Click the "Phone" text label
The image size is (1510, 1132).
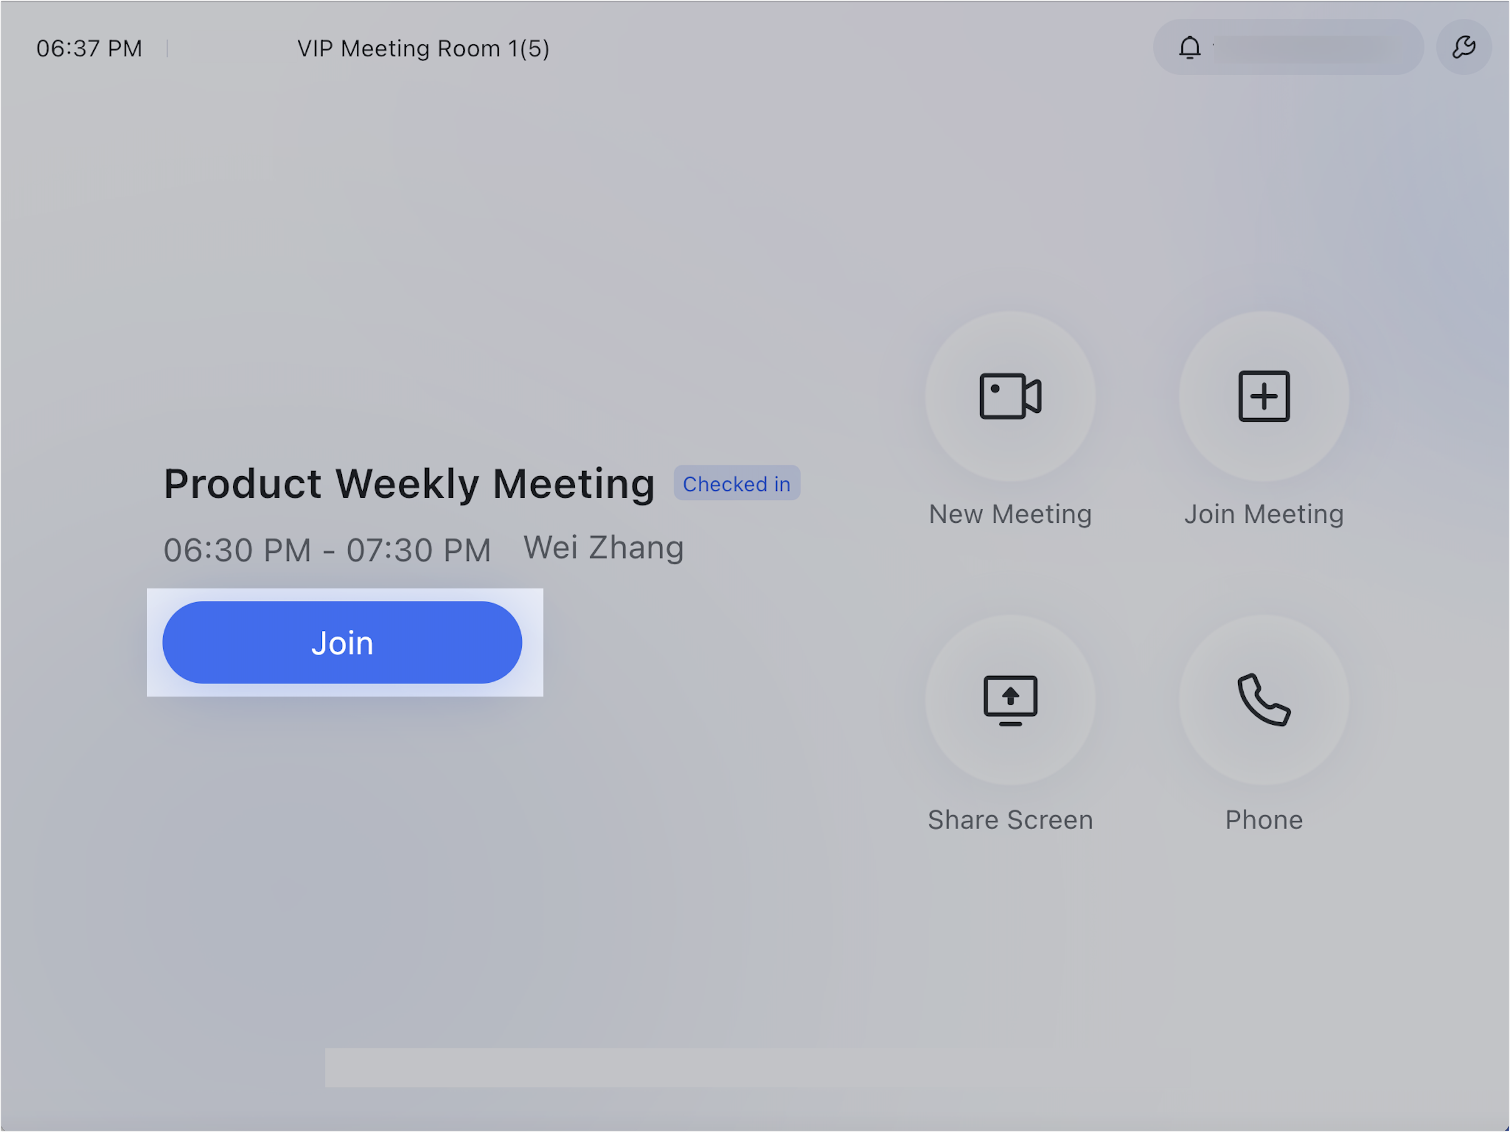(1264, 820)
